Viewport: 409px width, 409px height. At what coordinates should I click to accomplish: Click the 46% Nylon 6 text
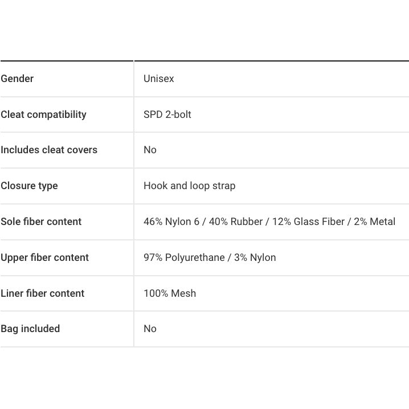tap(171, 222)
